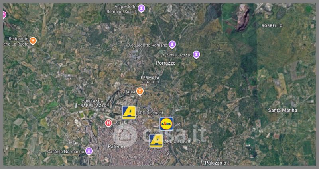
Task: Click the pink pin at the map's left edge
Action: point(4,15)
